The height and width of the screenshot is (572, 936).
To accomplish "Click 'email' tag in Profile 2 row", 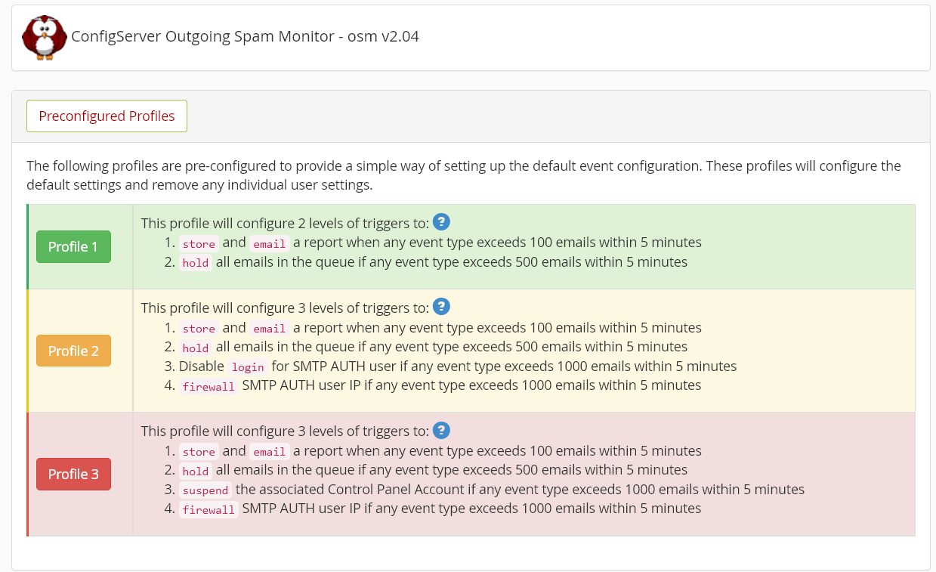I will click(x=270, y=329).
